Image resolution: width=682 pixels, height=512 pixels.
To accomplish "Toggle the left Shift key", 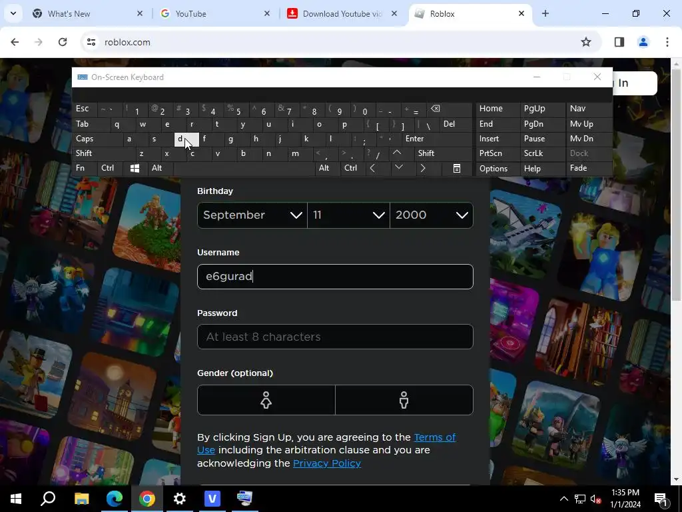I will tap(103, 153).
